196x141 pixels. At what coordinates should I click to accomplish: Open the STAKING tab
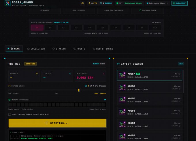pos(59,49)
